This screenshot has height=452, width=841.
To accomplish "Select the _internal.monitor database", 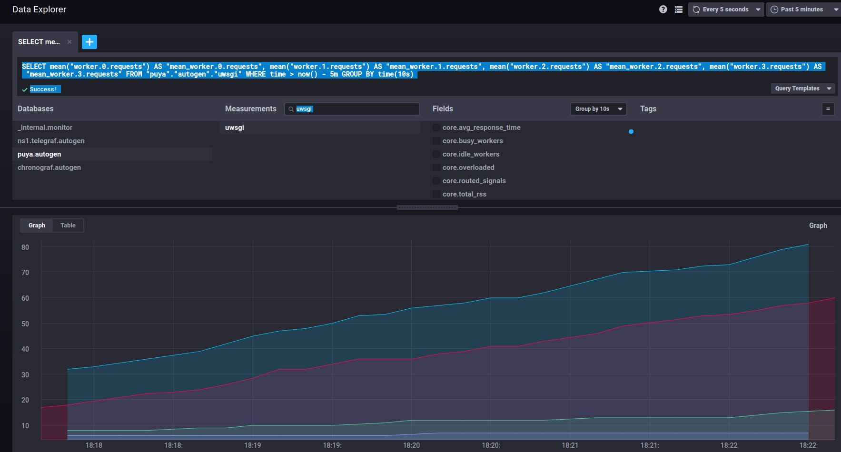I will (x=112, y=128).
